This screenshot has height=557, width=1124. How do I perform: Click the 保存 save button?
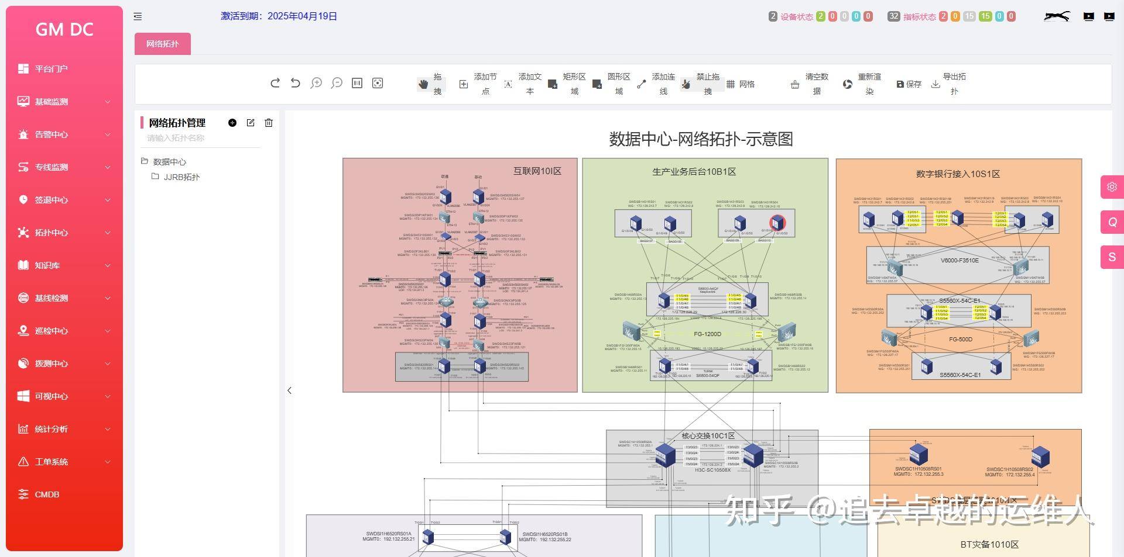[x=909, y=84]
